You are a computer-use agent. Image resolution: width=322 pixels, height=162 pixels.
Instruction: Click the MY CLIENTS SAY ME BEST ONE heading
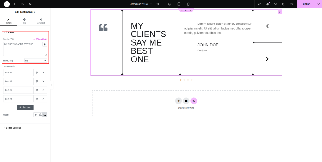(x=148, y=42)
